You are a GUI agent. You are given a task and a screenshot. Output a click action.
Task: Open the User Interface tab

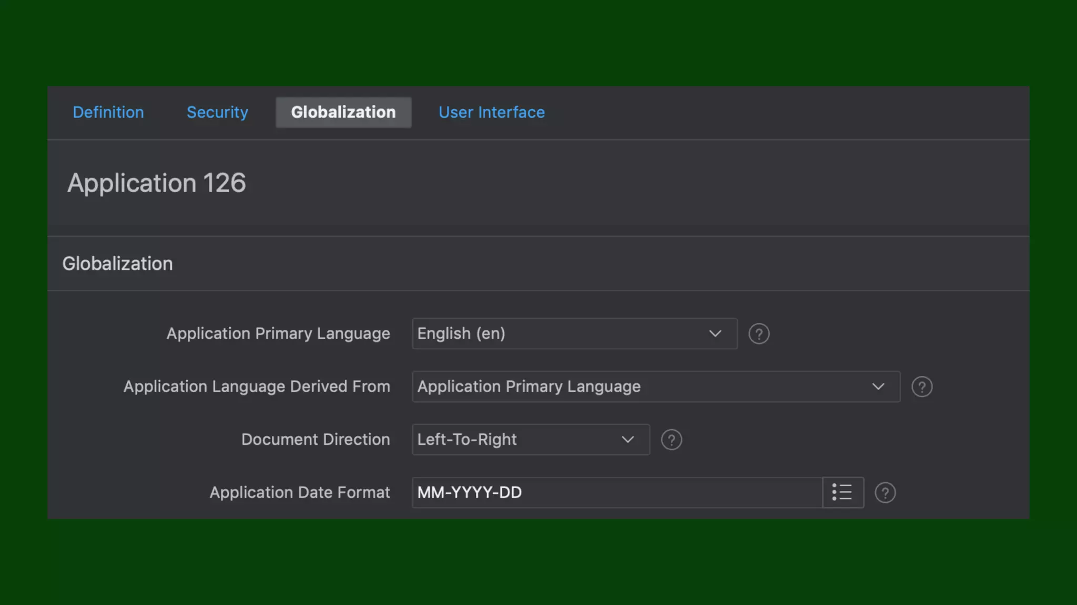pos(491,112)
